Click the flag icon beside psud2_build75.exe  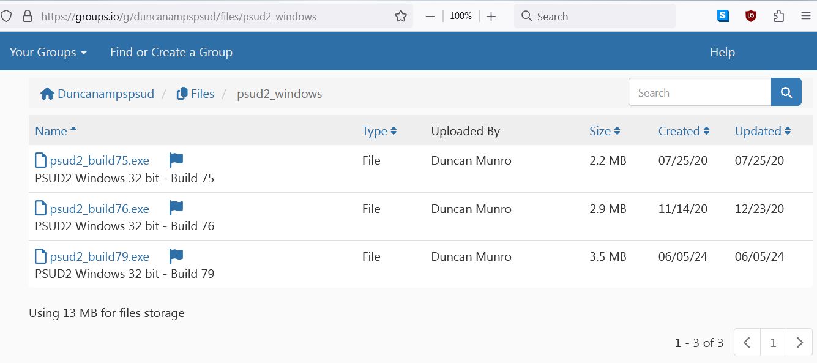tap(176, 160)
